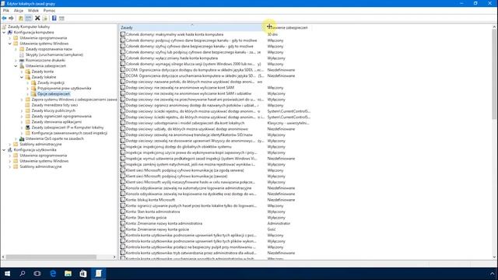
Task: Select Członek domeny: maksymalny wiek hasła konta komputera
Action: point(174,34)
